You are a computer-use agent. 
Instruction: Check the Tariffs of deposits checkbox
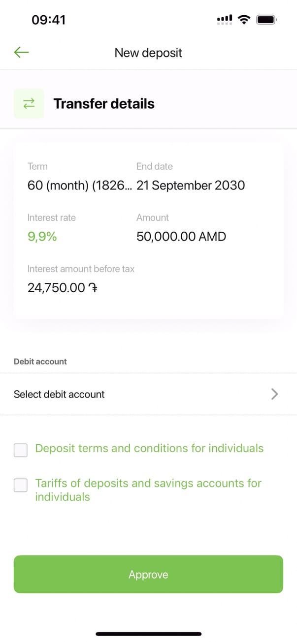point(21,485)
